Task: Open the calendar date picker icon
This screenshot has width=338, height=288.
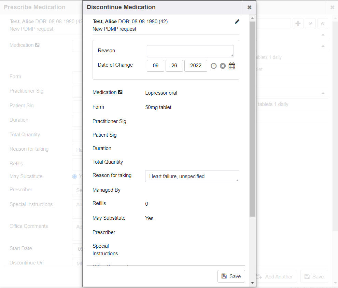Action: 232,66
